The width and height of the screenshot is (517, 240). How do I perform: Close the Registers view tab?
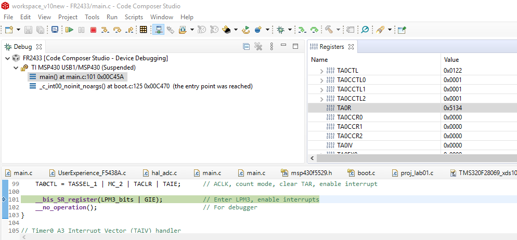[x=351, y=47]
